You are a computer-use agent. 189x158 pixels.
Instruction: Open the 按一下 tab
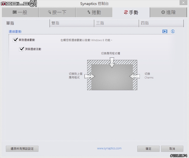(x=57, y=12)
